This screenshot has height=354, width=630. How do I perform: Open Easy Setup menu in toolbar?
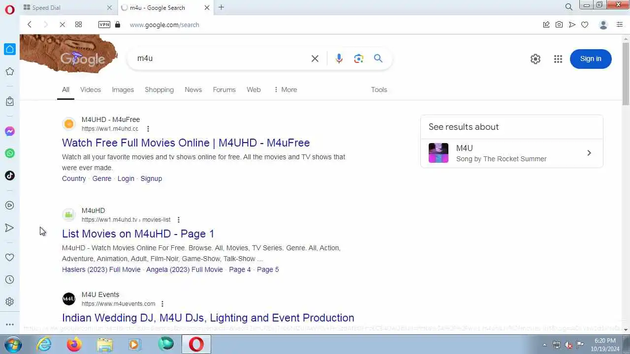pyautogui.click(x=620, y=25)
